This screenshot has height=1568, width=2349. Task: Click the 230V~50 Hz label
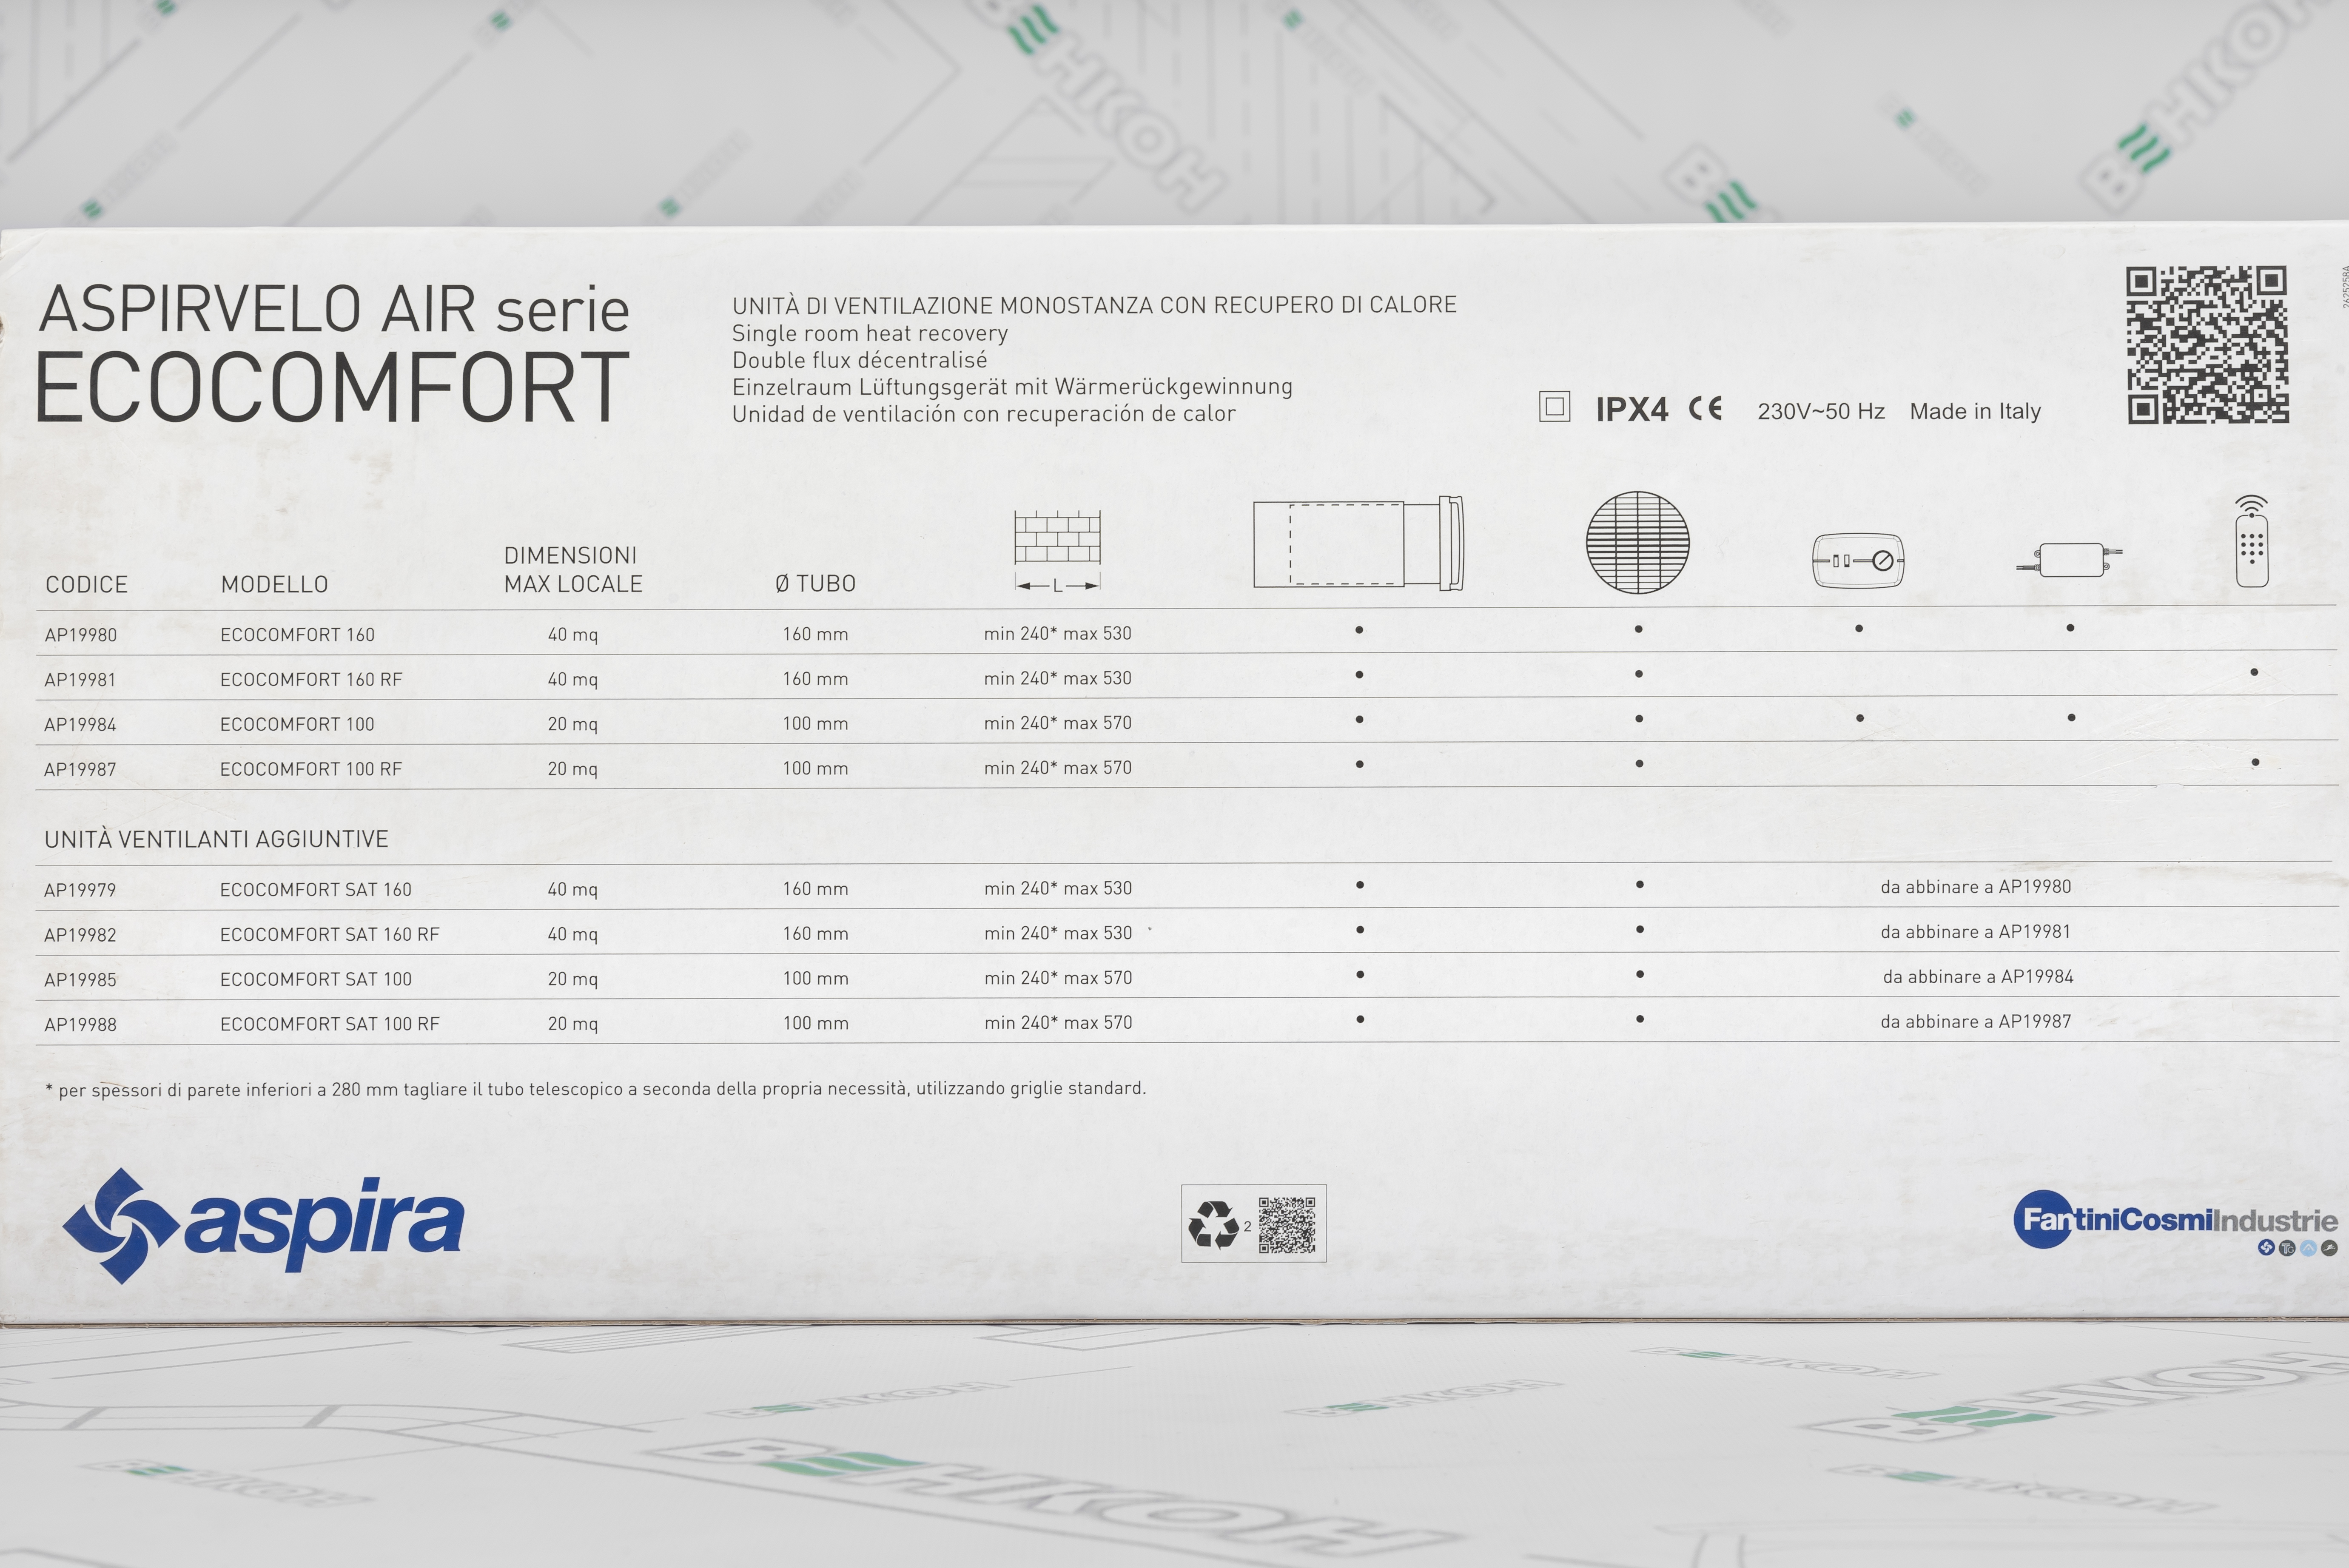point(1821,411)
